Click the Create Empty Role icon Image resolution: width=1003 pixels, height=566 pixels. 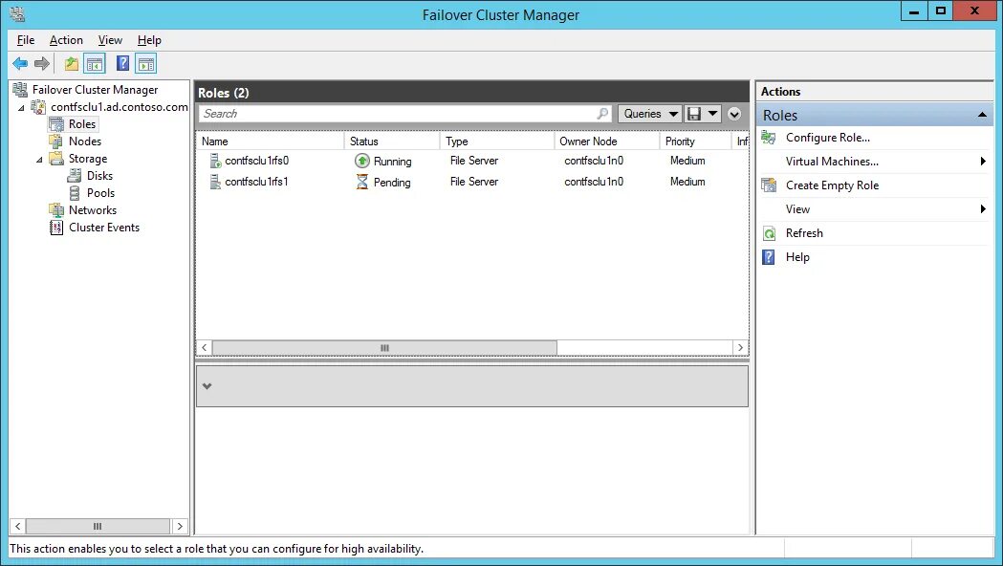pyautogui.click(x=769, y=185)
